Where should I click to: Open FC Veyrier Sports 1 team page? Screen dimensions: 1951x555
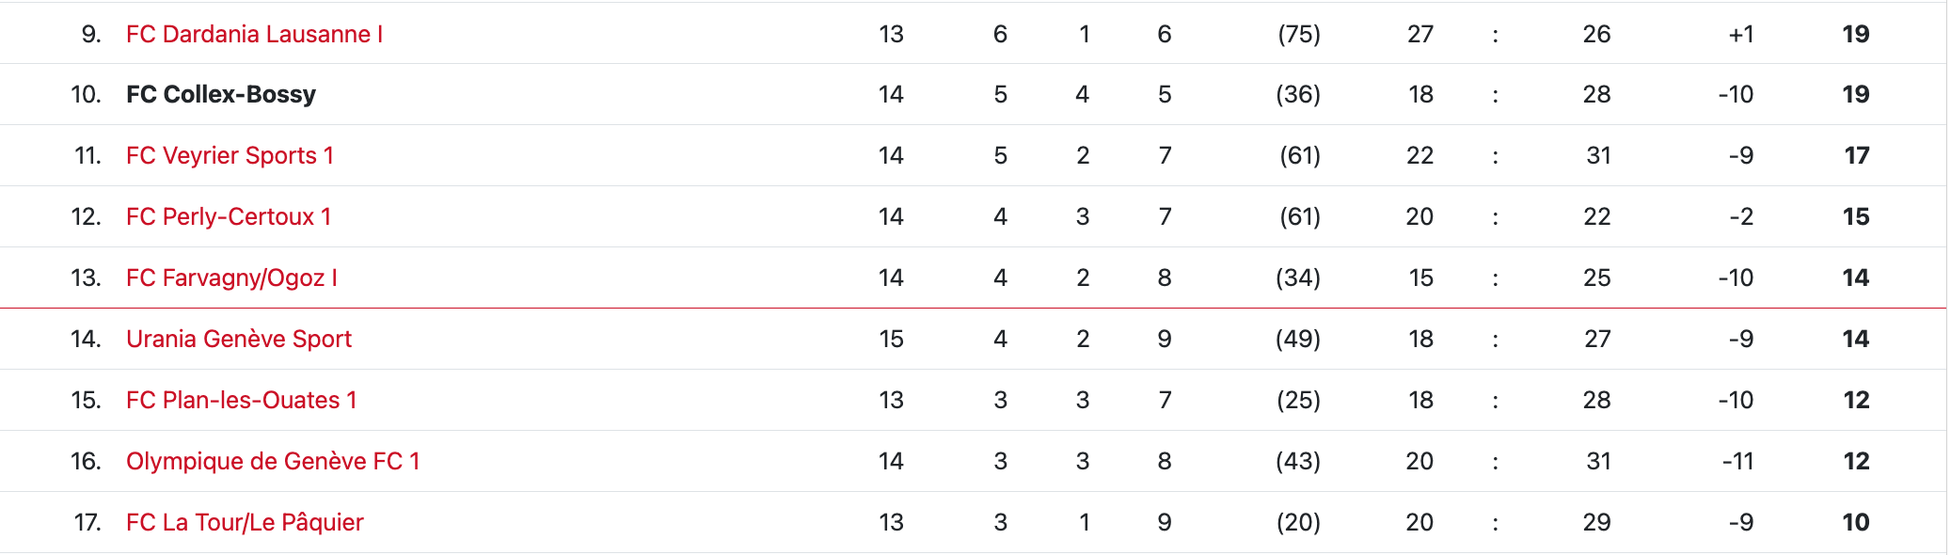[230, 155]
